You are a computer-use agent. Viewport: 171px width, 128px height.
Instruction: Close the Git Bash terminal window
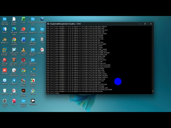[x=151, y=24]
